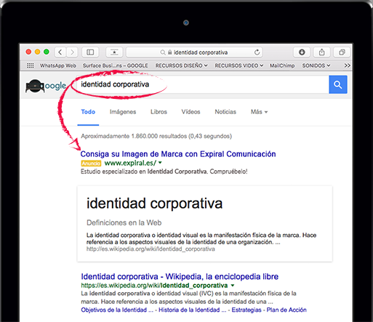Image resolution: width=373 pixels, height=322 pixels.
Task: Show hidden bookmarks with the double chevron
Action: click(347, 65)
